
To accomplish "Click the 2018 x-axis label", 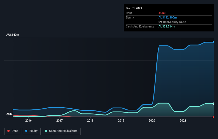I will [x=90, y=121].
